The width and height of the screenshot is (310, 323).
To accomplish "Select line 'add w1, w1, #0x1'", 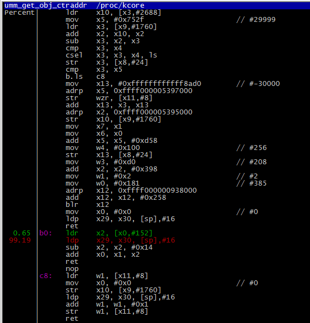I will (x=107, y=304).
